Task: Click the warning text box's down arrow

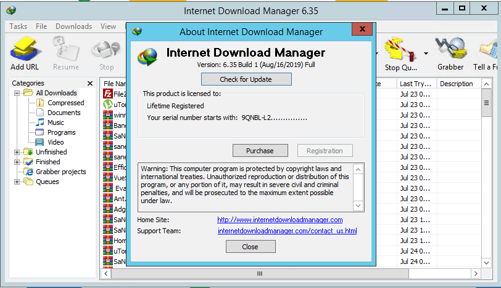Action: [358, 206]
